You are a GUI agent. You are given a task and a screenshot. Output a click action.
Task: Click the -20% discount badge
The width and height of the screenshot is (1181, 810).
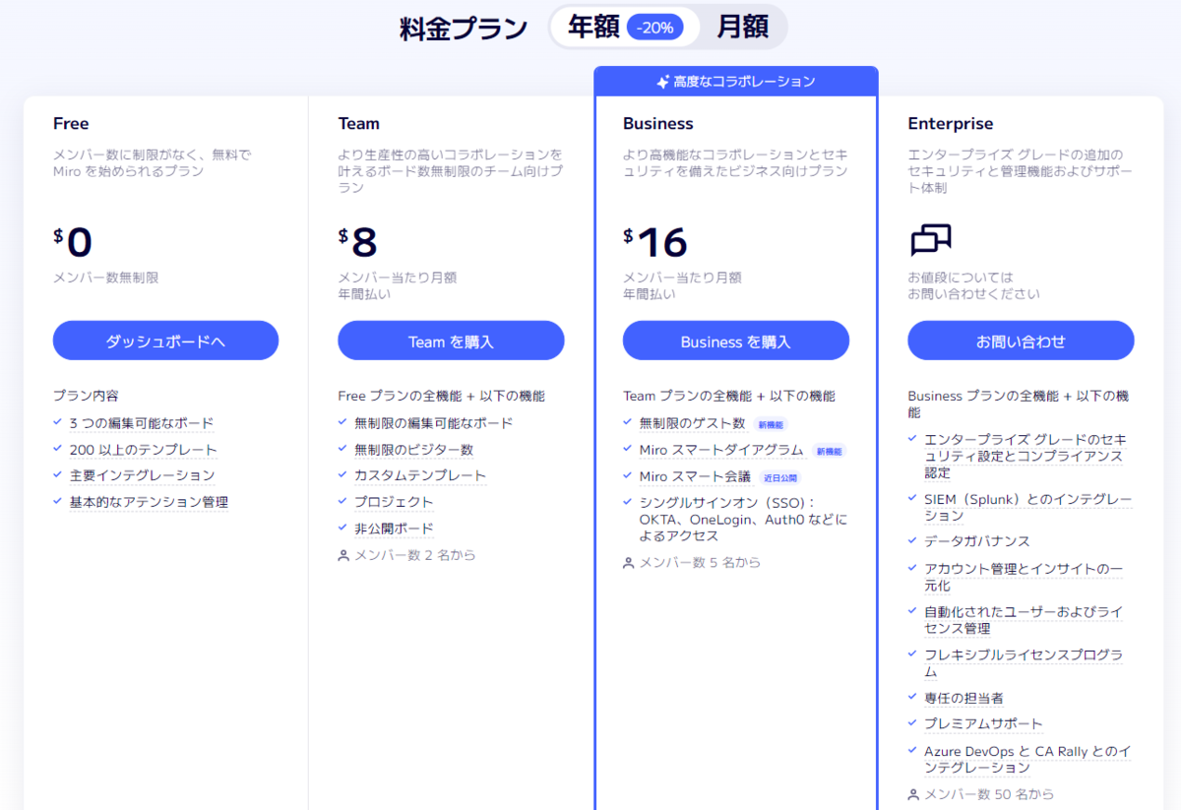click(654, 28)
